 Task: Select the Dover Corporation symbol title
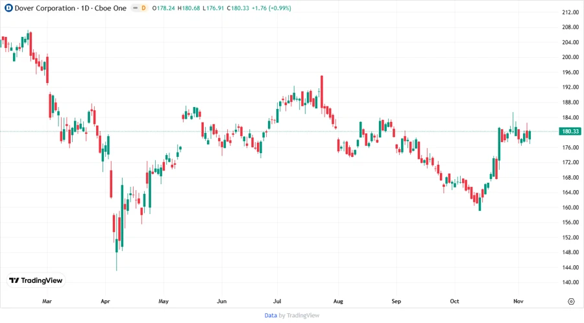click(45, 8)
